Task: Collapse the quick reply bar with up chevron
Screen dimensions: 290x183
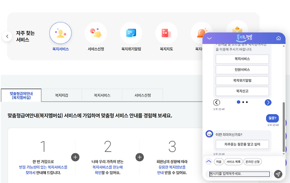Action: point(209,161)
